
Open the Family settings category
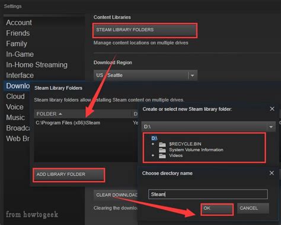[17, 44]
